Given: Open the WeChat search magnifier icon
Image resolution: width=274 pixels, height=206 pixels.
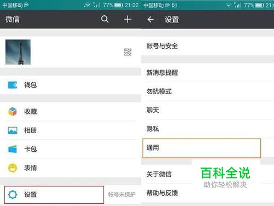Looking at the screenshot, I should (x=105, y=19).
